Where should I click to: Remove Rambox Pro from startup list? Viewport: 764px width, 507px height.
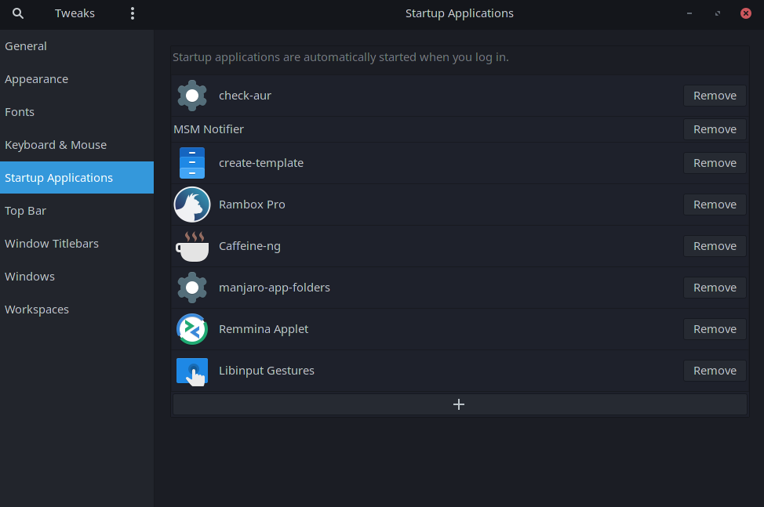click(x=715, y=205)
